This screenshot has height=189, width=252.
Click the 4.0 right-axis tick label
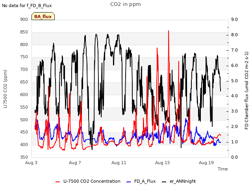point(235,96)
